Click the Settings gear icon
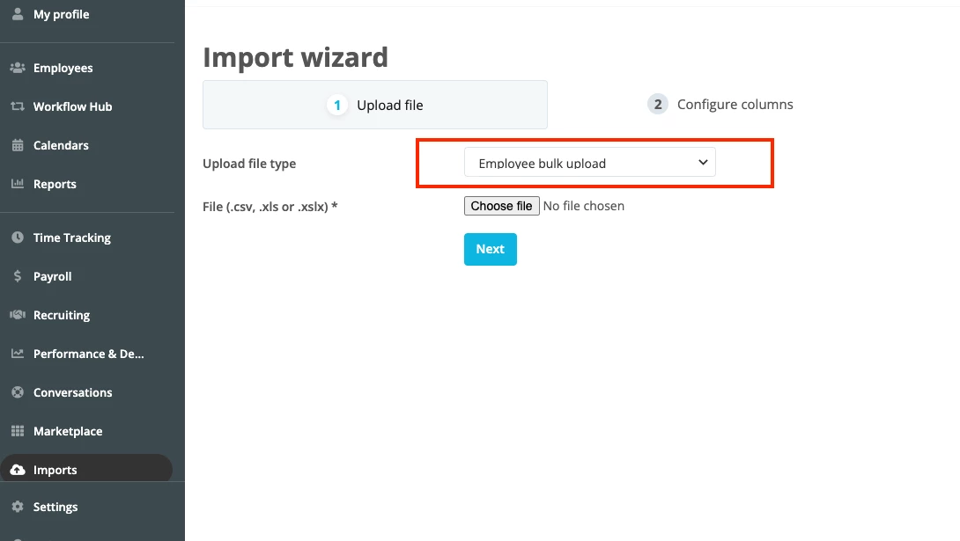Screen dimensions: 960x541 [x=18, y=506]
